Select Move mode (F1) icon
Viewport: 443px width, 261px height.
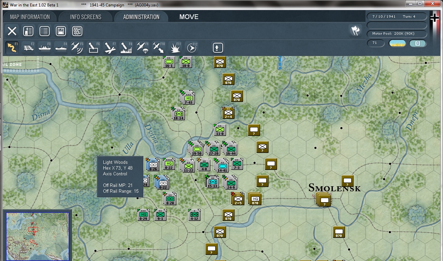pyautogui.click(x=12, y=48)
